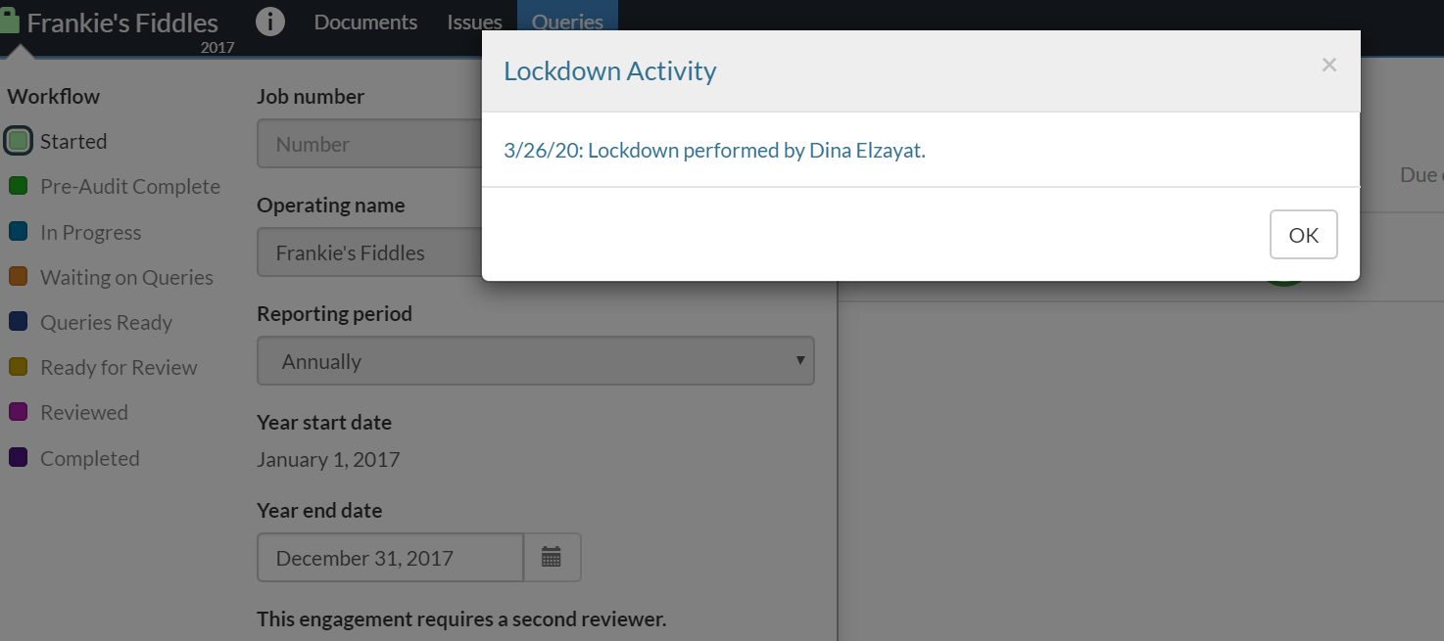Click the green padlock icon beside Frankie's Fiddles
The image size is (1444, 641).
[x=12, y=19]
